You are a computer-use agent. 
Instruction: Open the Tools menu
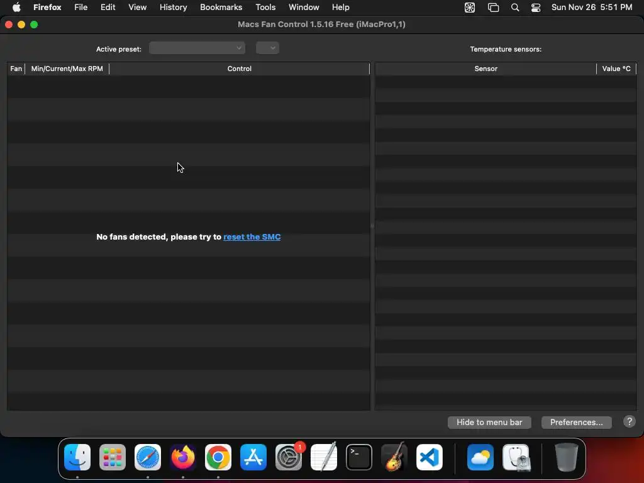coord(265,8)
